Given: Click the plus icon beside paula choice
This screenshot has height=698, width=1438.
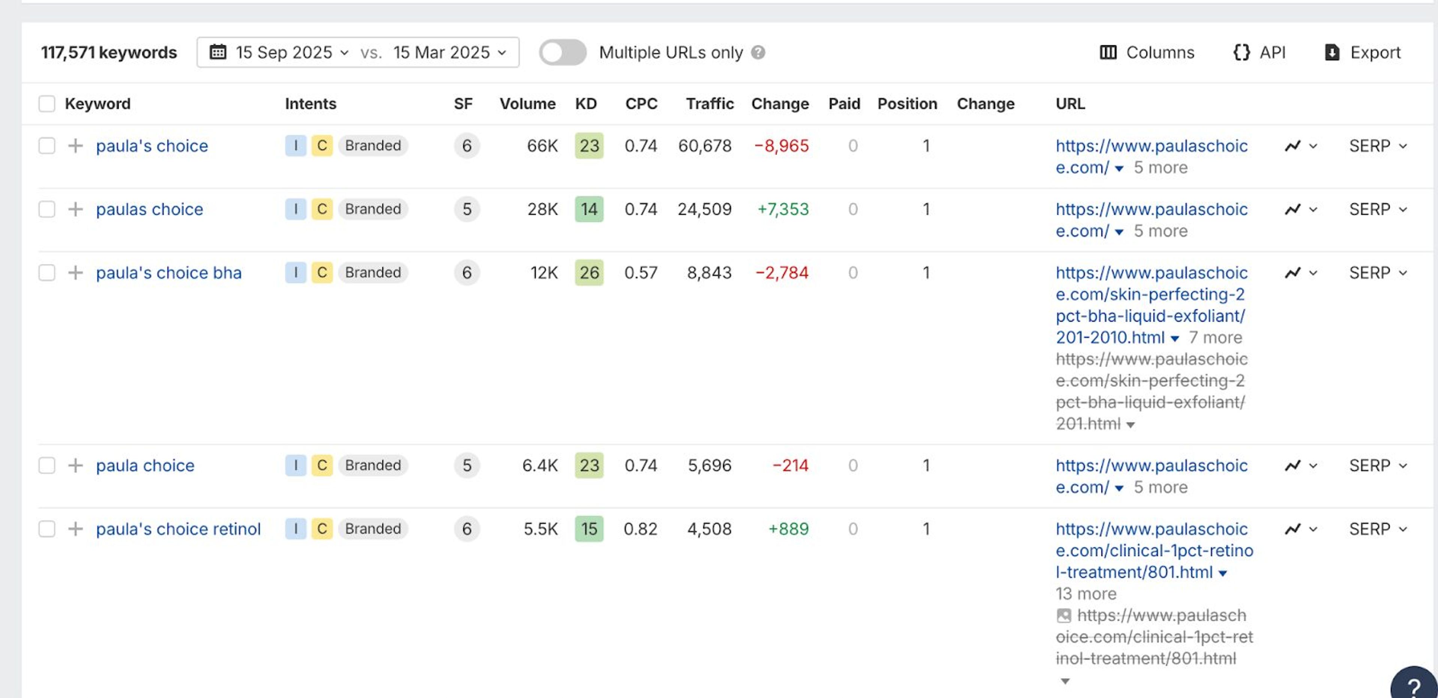Looking at the screenshot, I should click(75, 465).
